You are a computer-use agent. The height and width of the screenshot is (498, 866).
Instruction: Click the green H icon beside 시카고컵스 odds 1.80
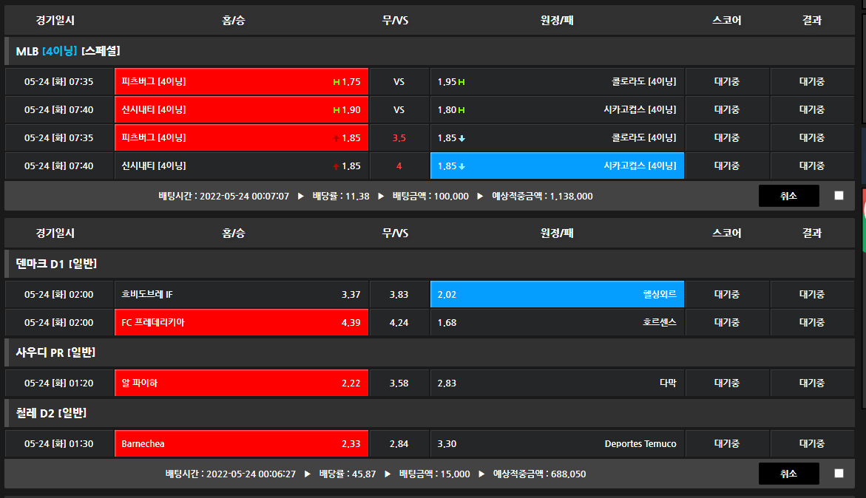[461, 110]
